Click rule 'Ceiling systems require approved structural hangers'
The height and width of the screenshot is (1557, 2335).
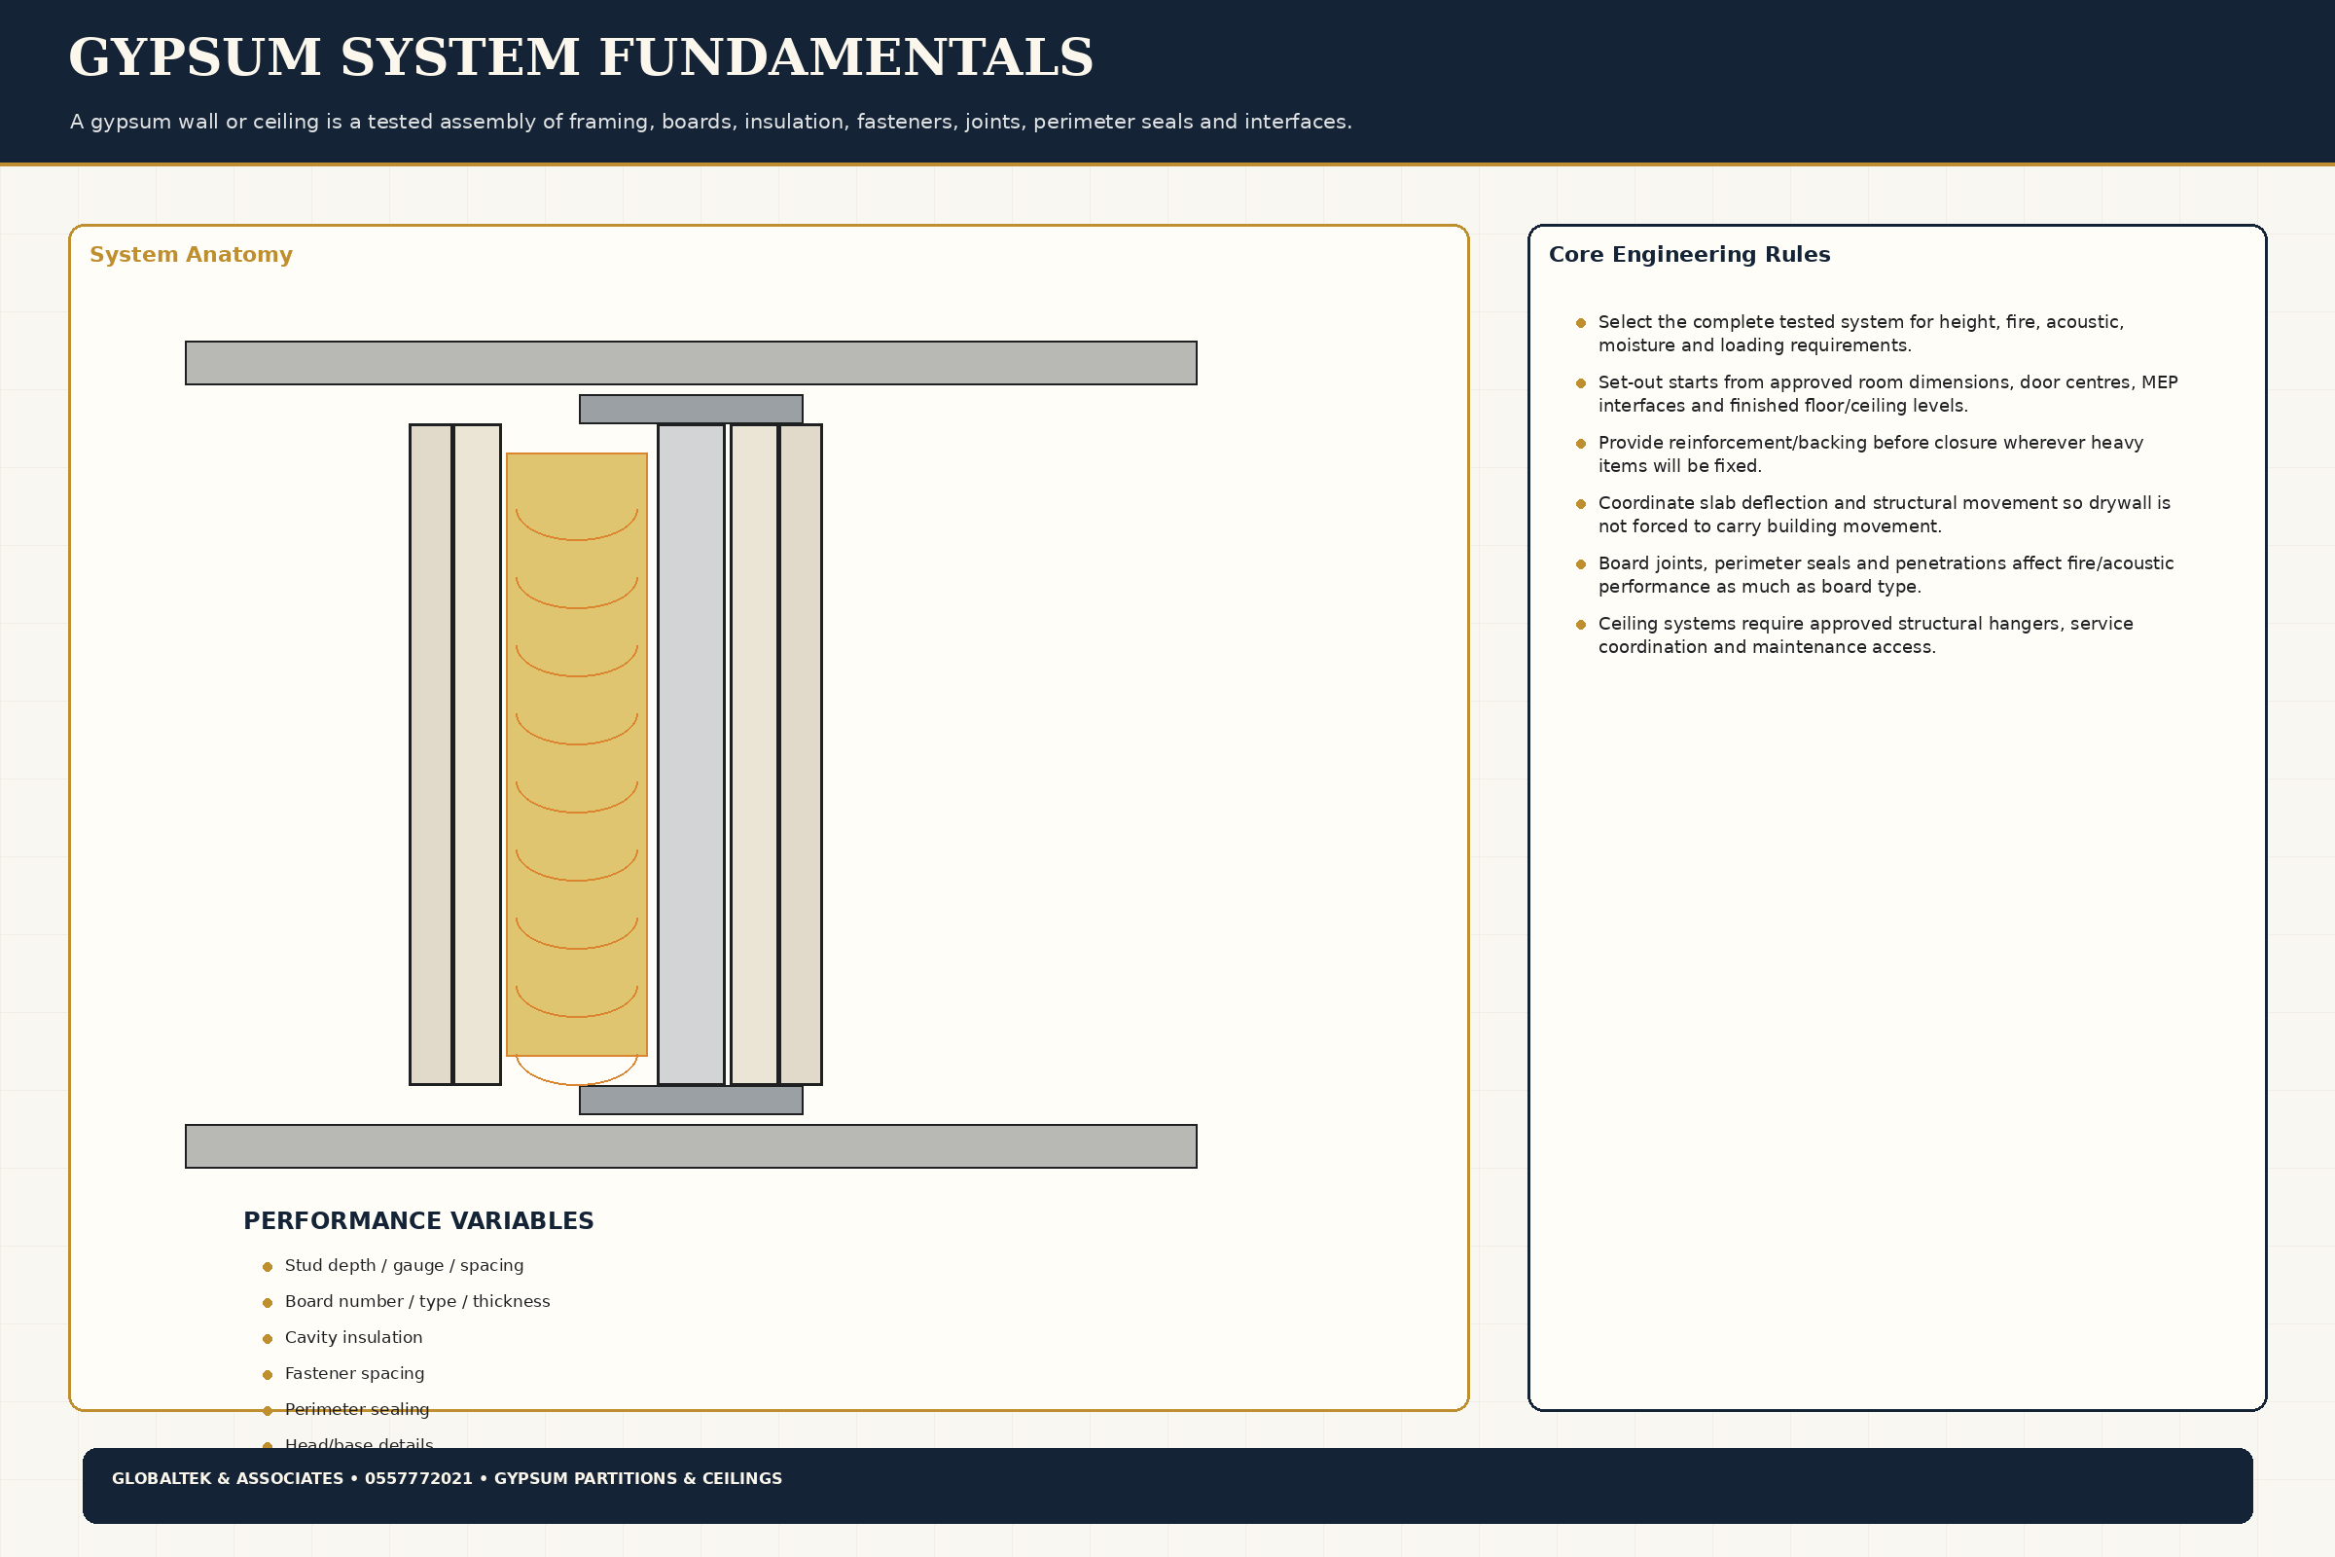click(1865, 635)
